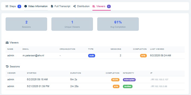This screenshot has width=191, height=95.
Task: Switch to the Video Information tab
Action: click(x=36, y=6)
